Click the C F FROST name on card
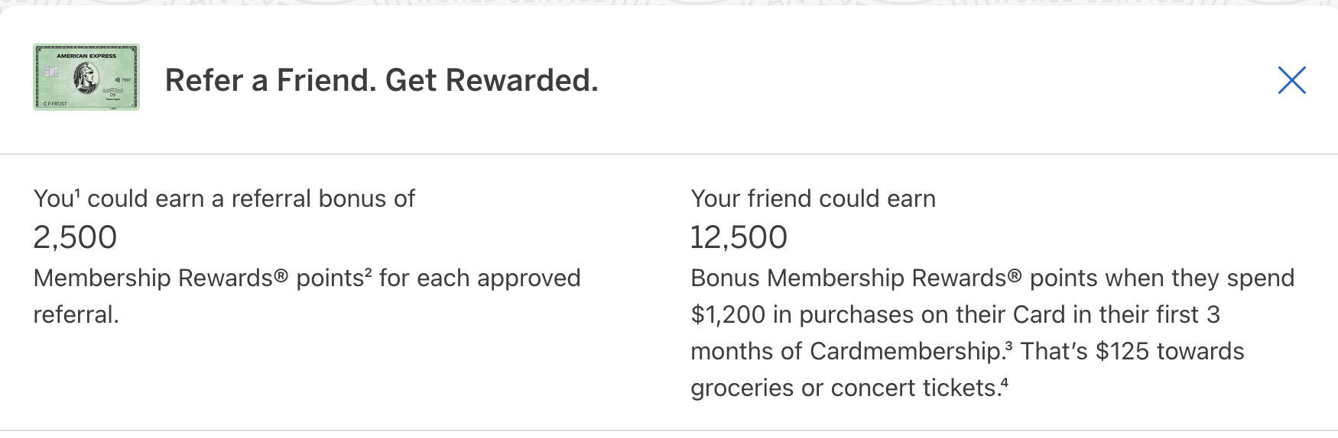This screenshot has width=1338, height=438. (55, 104)
